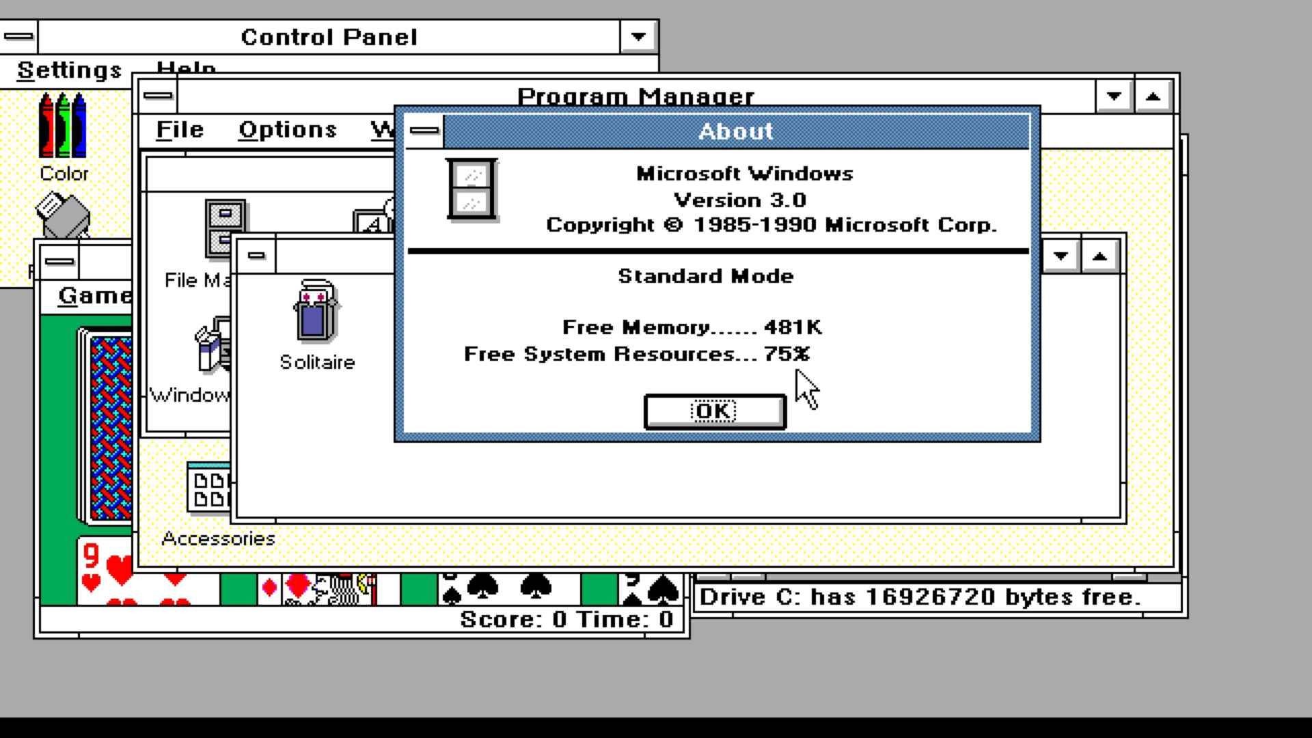Image resolution: width=1312 pixels, height=738 pixels.
Task: Open the Solitaire program icon
Action: click(x=317, y=325)
